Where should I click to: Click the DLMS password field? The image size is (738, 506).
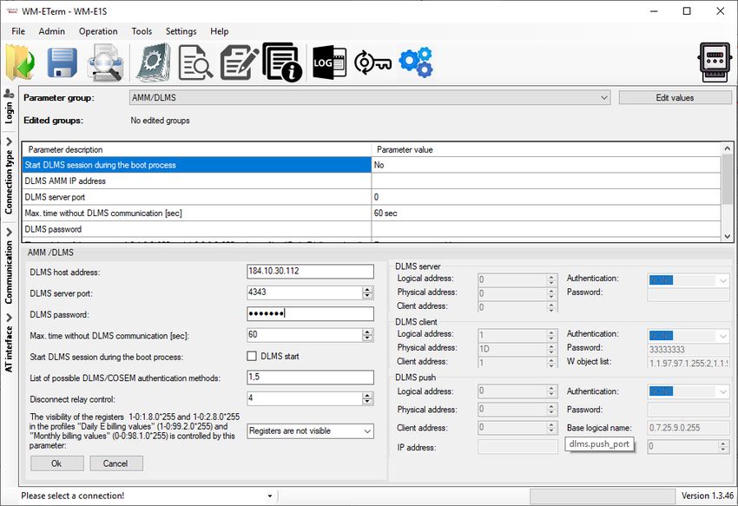click(x=310, y=313)
